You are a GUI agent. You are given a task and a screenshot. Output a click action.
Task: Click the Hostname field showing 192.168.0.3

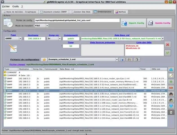[x=35, y=39]
